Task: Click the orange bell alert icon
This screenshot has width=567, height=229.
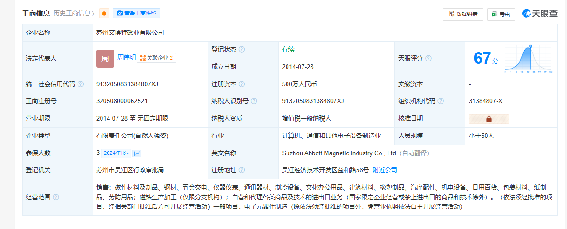Action: [x=104, y=14]
